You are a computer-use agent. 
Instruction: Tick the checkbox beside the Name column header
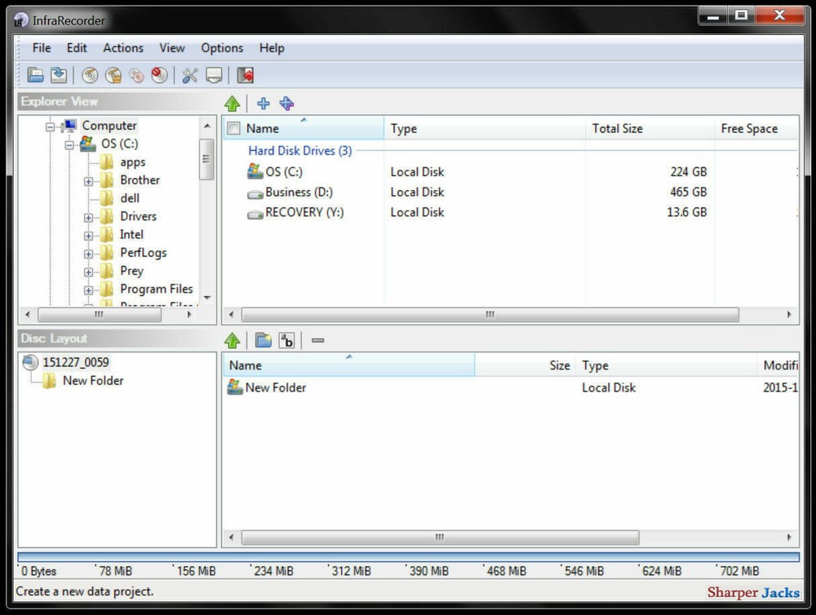[233, 129]
